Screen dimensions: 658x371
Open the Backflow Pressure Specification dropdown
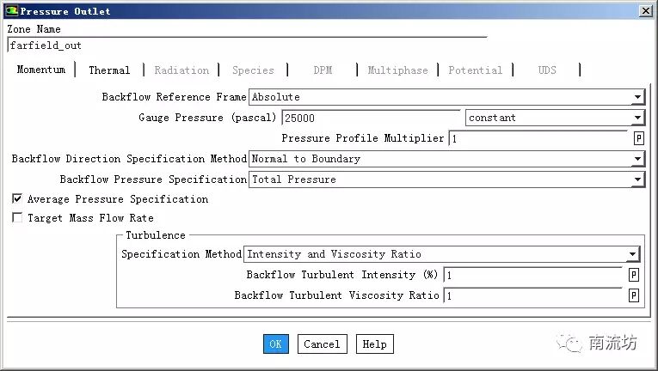(636, 179)
